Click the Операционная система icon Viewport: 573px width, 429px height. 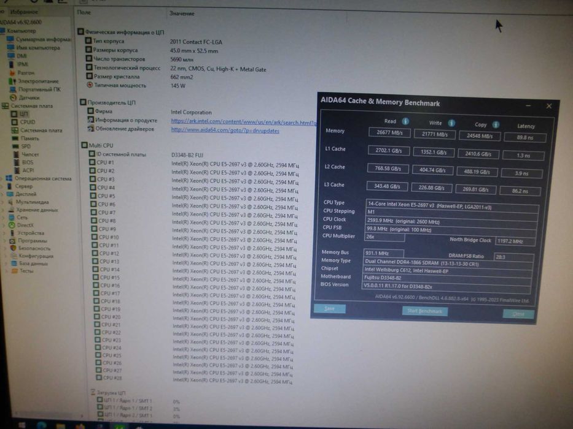pos(9,178)
